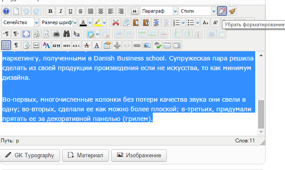Viewport: 285px width, 170px height.
Task: Toggle bold formatting
Action: click(x=50, y=11)
